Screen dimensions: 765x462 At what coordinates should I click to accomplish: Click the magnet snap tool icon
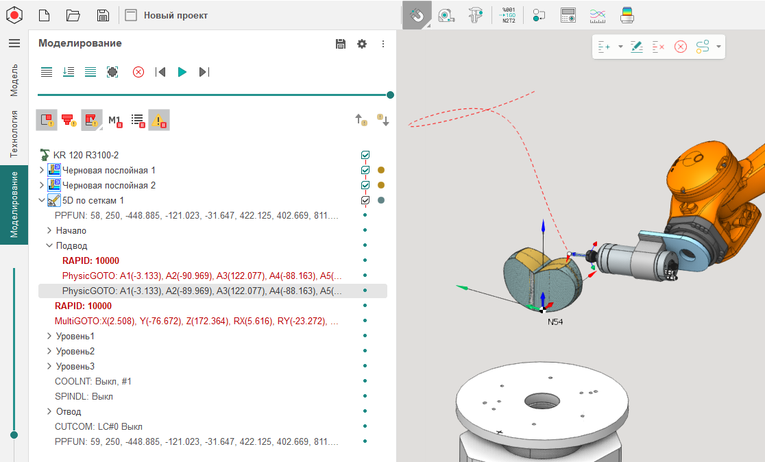click(416, 15)
